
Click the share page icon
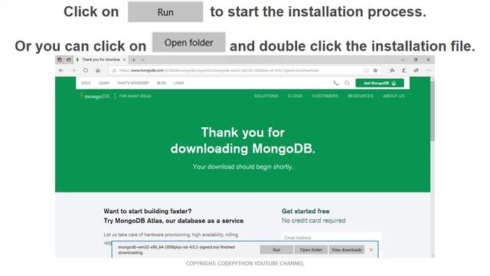click(416, 71)
